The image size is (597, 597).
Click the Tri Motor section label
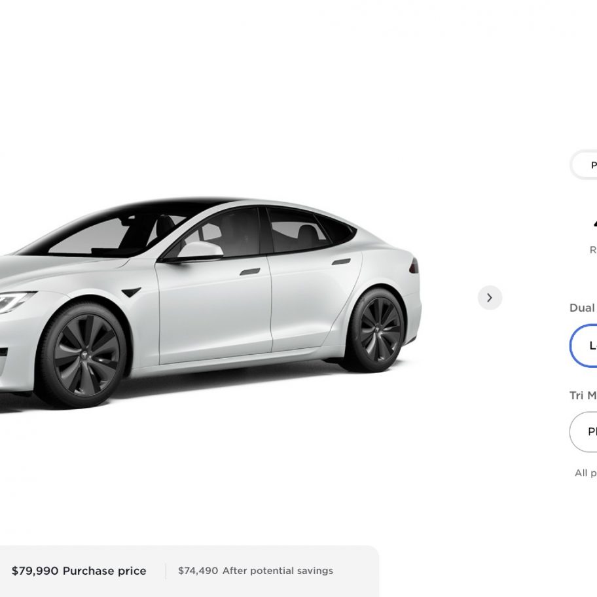[583, 395]
